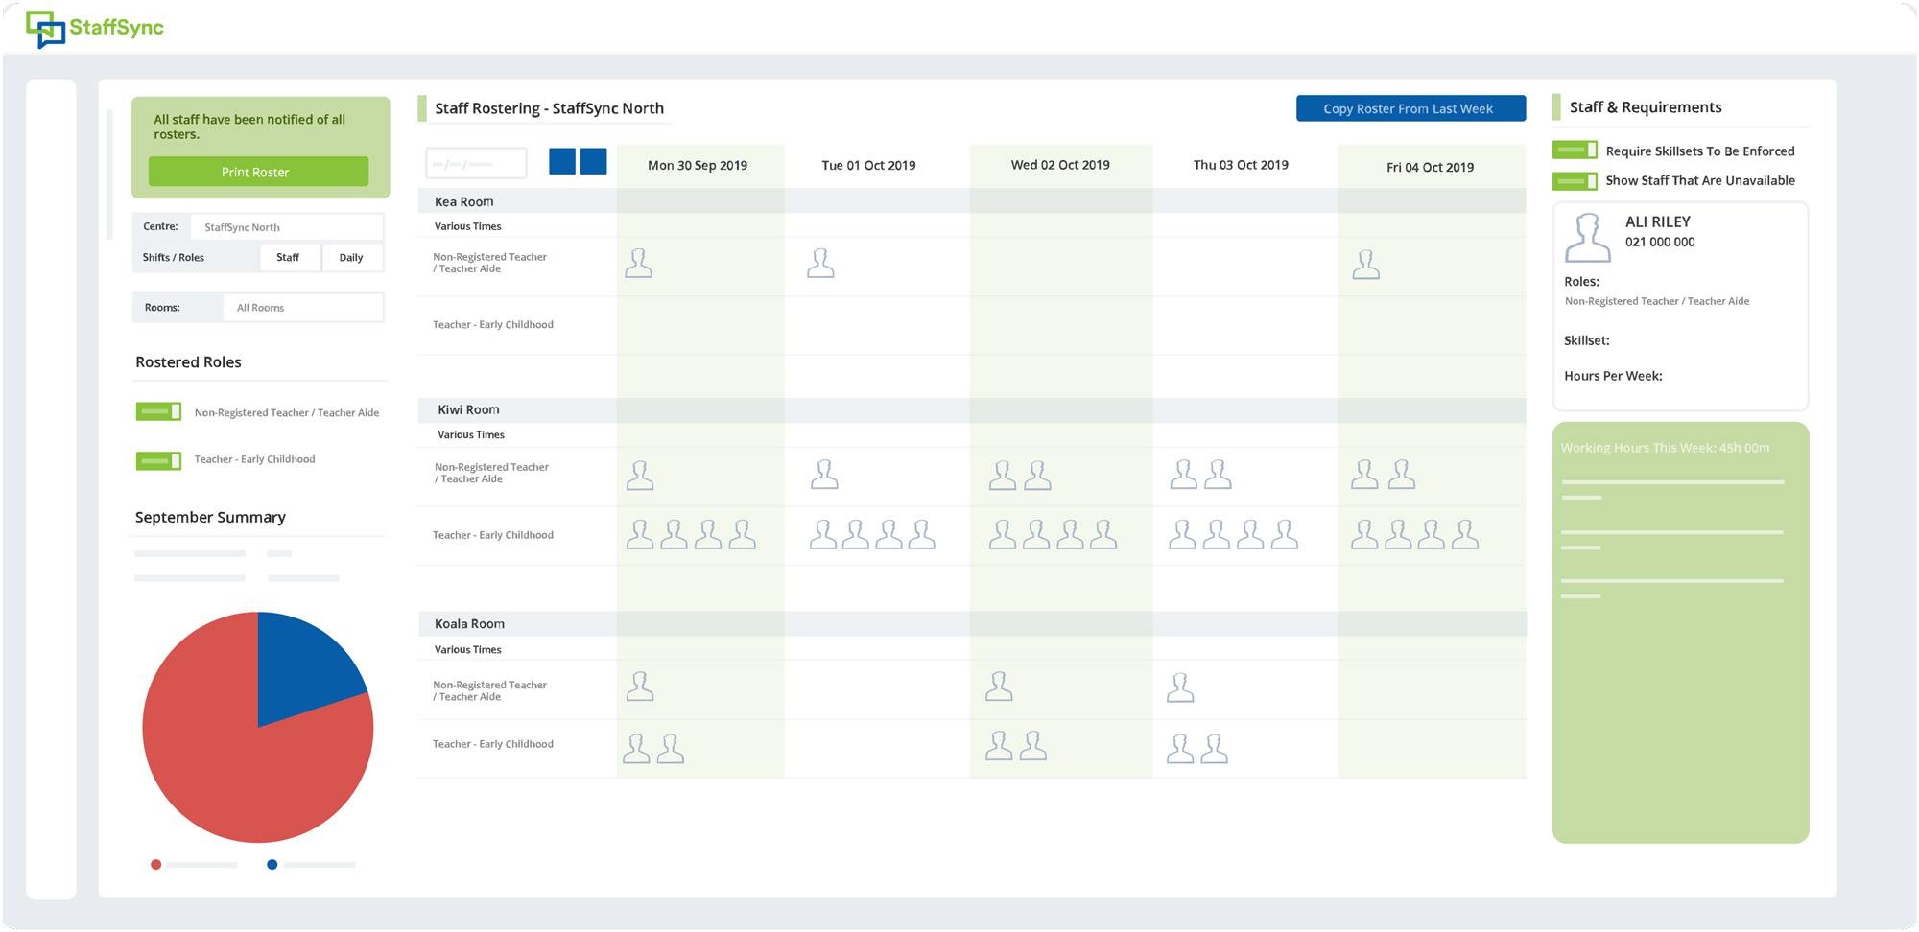Switch to the Daily view tab

[351, 258]
